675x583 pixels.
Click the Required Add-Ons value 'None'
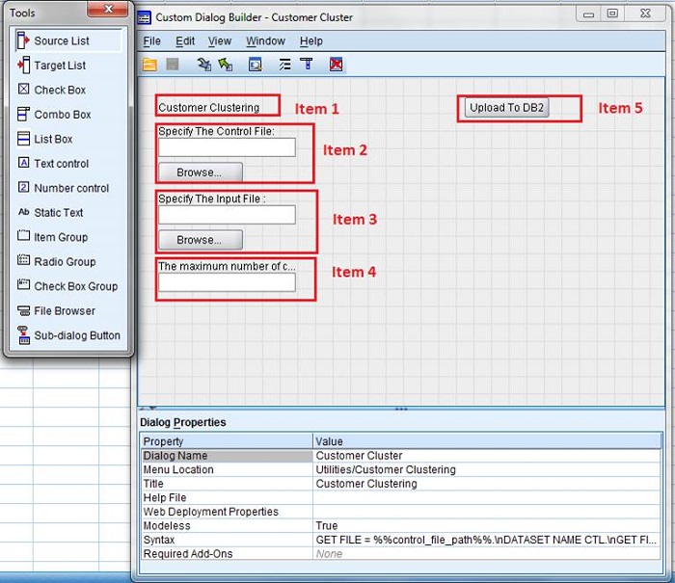(x=487, y=554)
